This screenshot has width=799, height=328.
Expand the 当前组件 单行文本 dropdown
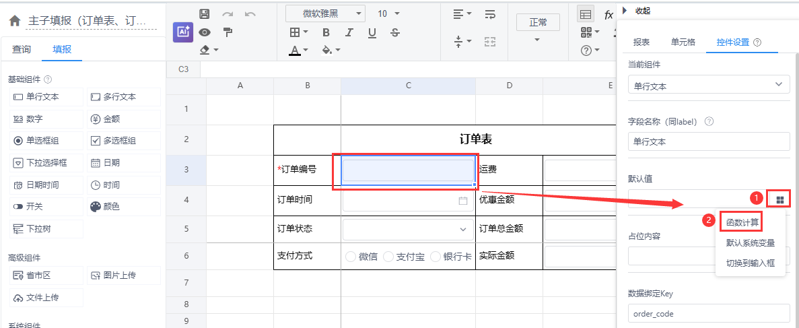tap(708, 86)
